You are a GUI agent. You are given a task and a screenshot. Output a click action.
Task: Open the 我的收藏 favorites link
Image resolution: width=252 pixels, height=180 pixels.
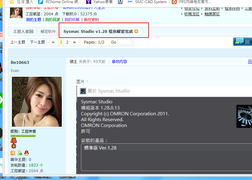pos(72,19)
